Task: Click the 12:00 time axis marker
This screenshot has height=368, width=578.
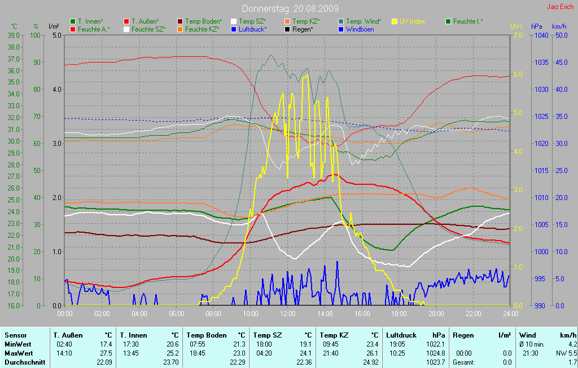Action: (288, 314)
